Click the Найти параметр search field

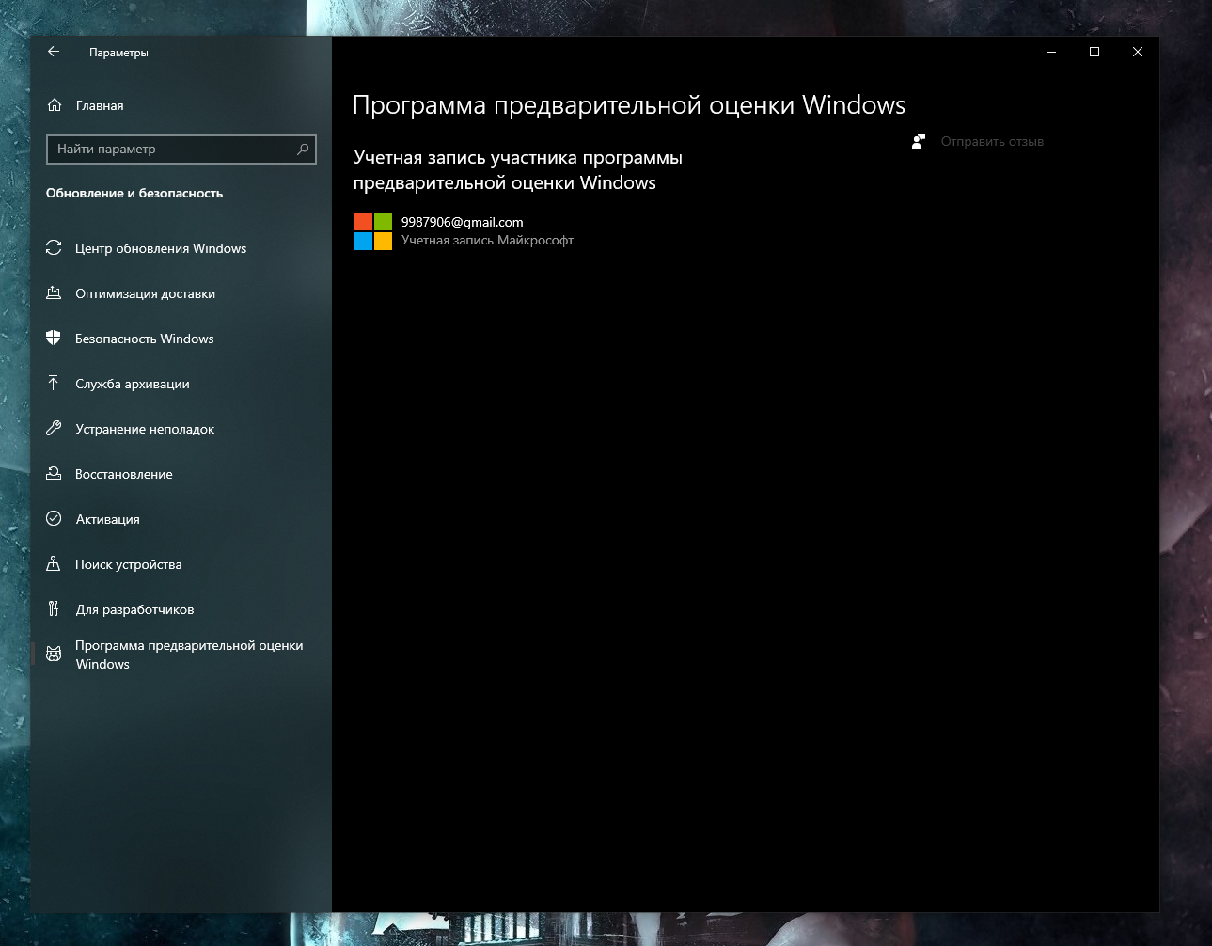[181, 149]
